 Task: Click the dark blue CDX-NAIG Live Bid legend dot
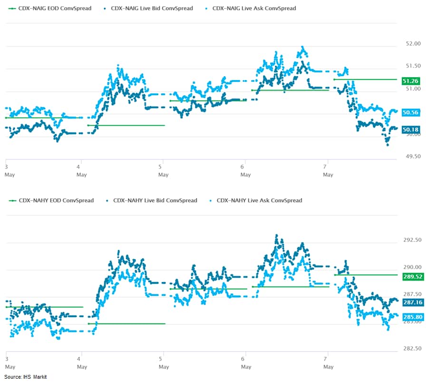[104, 9]
